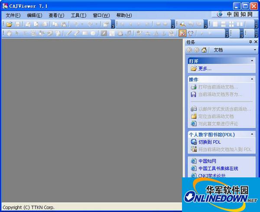Click the task pane Forward arrow

(x=197, y=50)
